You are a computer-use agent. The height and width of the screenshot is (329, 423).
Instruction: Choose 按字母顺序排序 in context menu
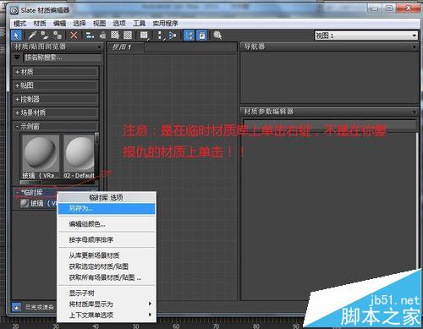point(107,240)
